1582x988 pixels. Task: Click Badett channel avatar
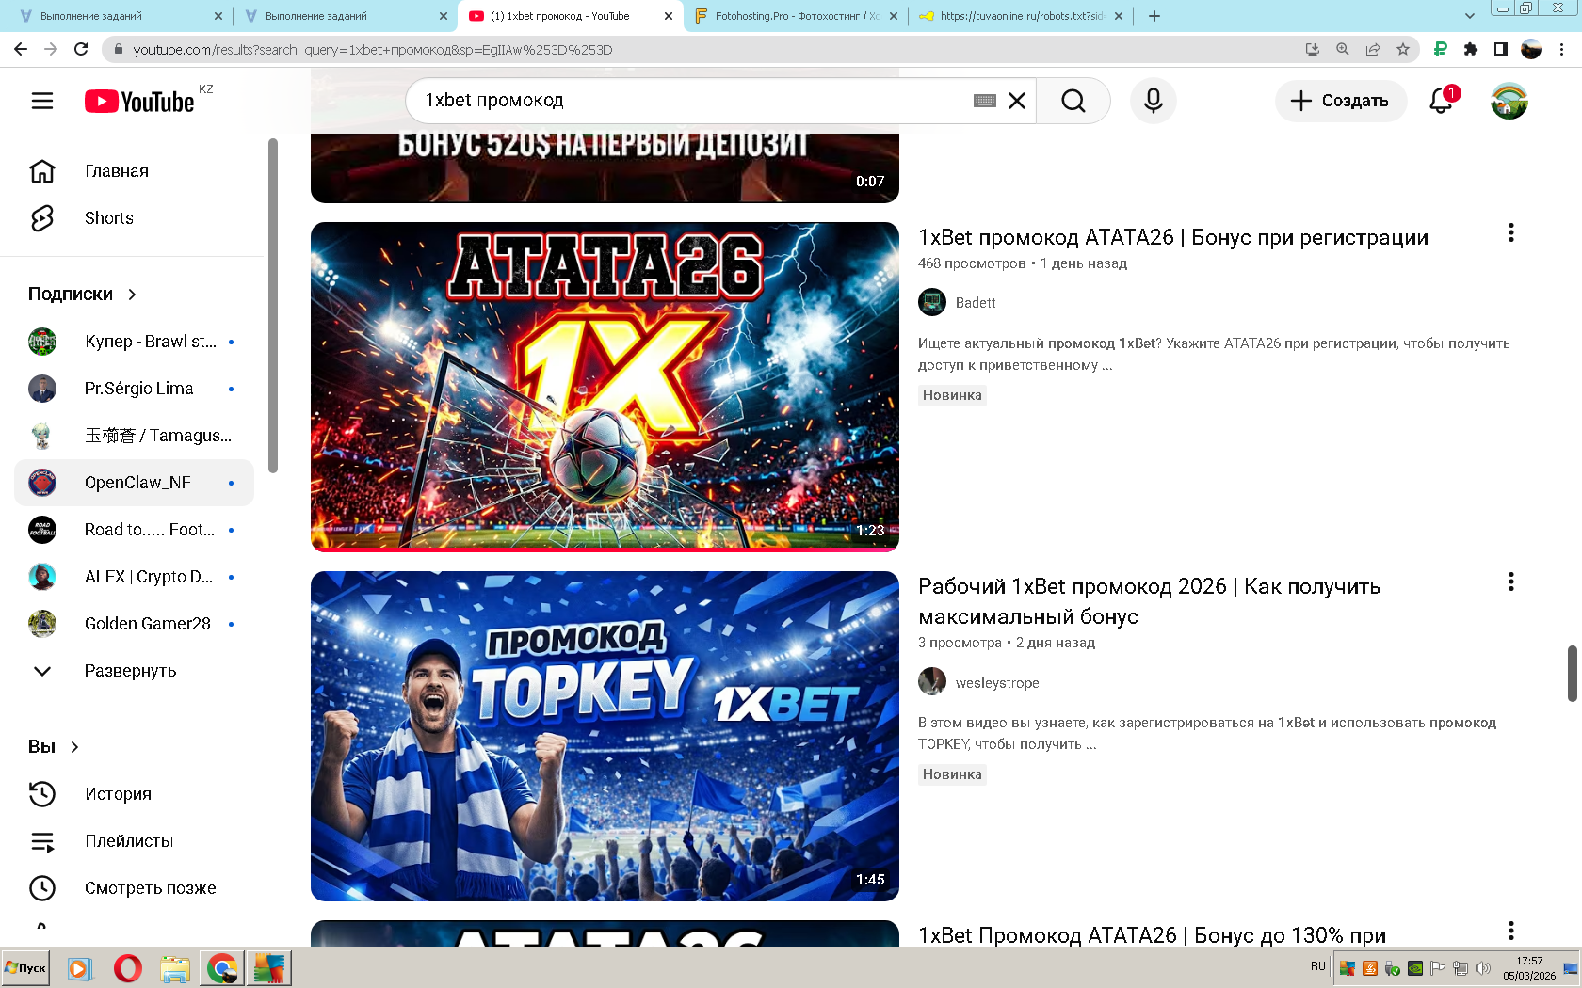(x=932, y=303)
